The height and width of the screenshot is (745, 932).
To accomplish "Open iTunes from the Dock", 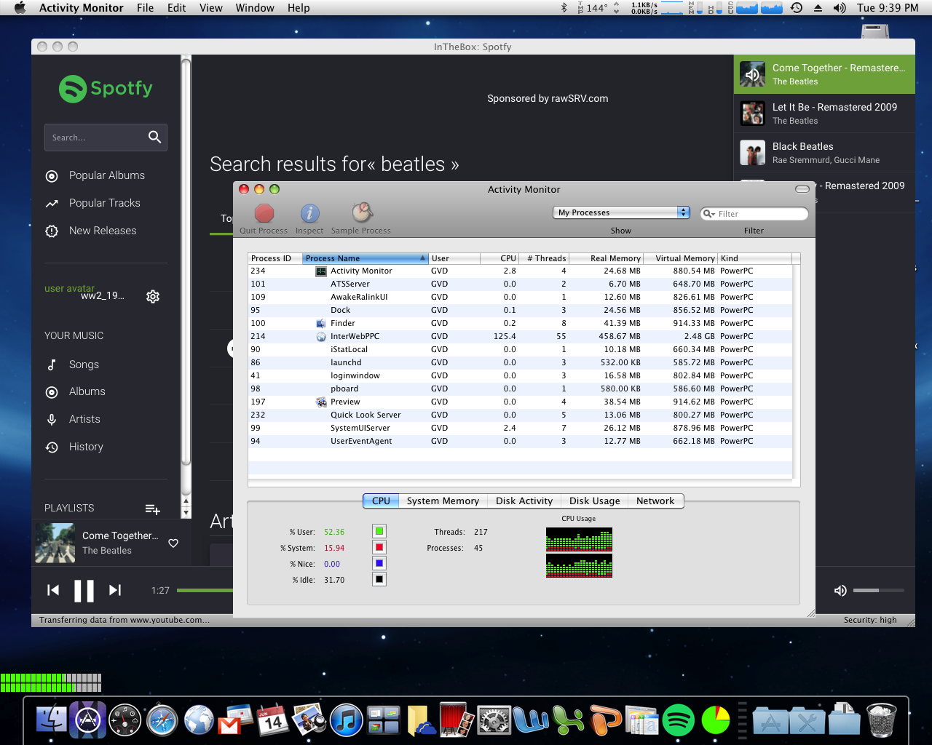I will 347,721.
